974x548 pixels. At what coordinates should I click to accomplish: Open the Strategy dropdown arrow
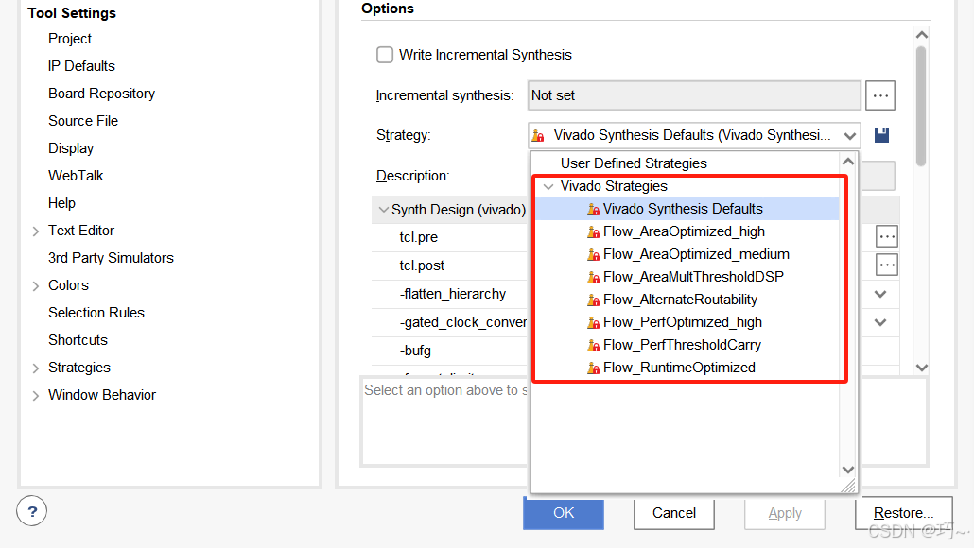[x=850, y=135]
